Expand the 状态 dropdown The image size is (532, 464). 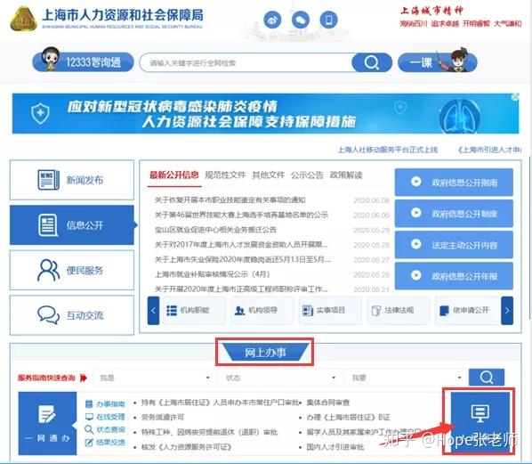point(279,378)
